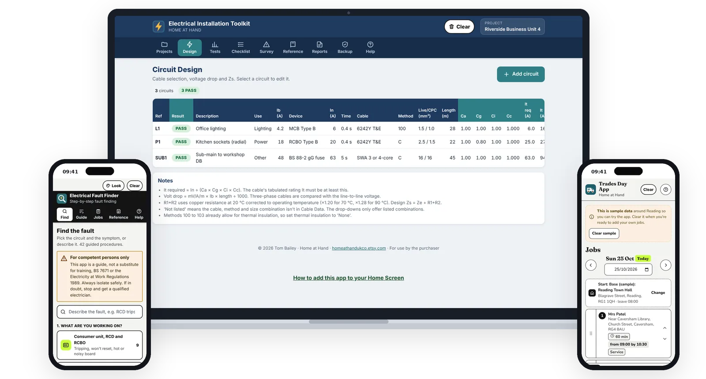Image resolution: width=706 pixels, height=379 pixels.
Task: Open the Tests chart icon tab
Action: pos(215,48)
